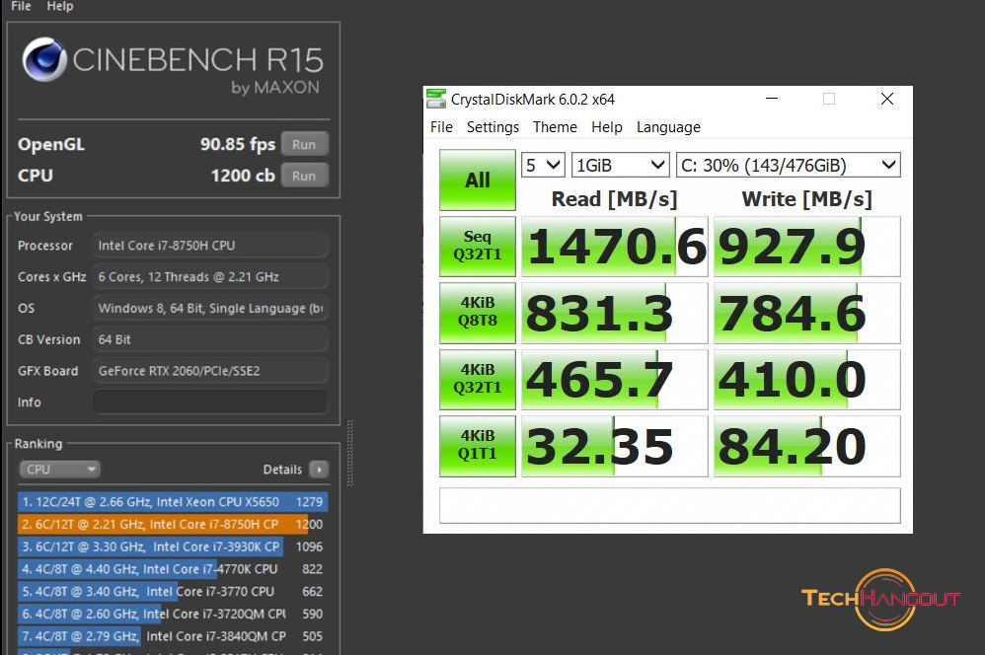985x655 pixels.
Task: Run All CrystalDiskMark tests
Action: [x=478, y=181]
